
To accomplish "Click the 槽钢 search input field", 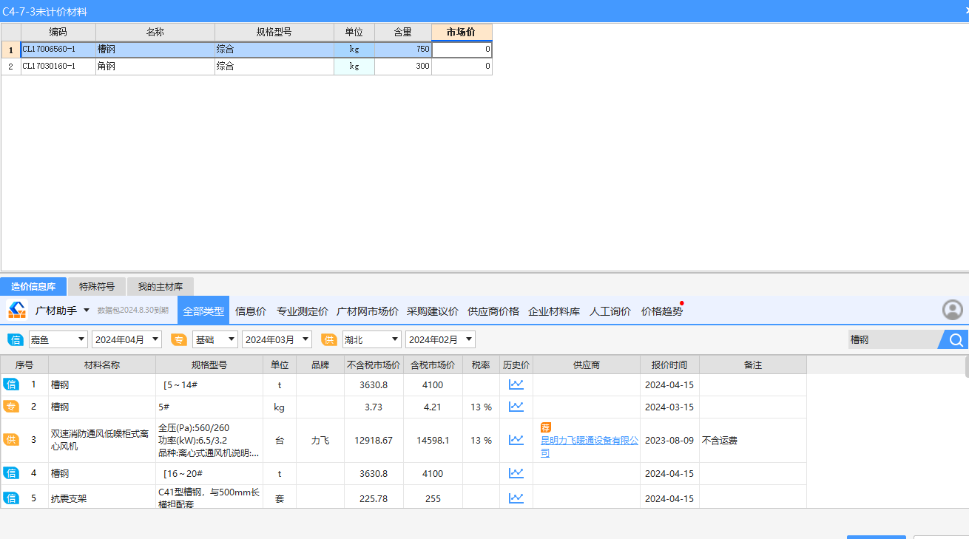I will click(x=893, y=340).
